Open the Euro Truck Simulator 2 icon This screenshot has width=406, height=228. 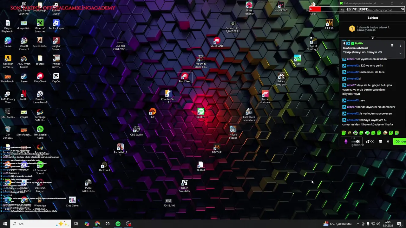pyautogui.click(x=249, y=115)
